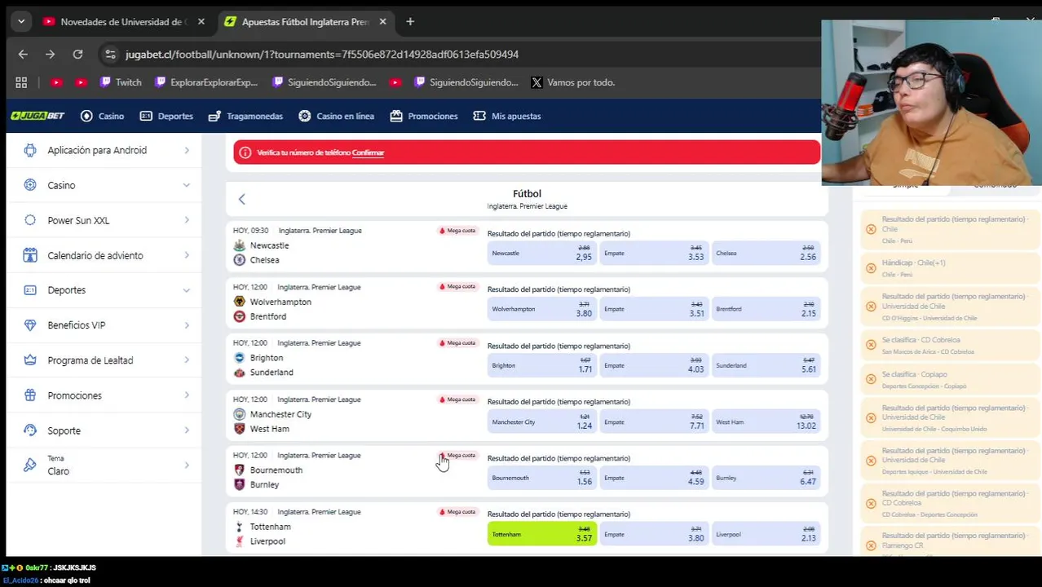The image size is (1042, 587).
Task: Click the Mis apuestas ticket icon
Action: 479,116
